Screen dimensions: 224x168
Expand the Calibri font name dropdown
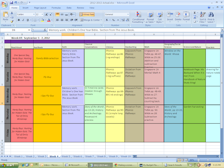click(34, 14)
